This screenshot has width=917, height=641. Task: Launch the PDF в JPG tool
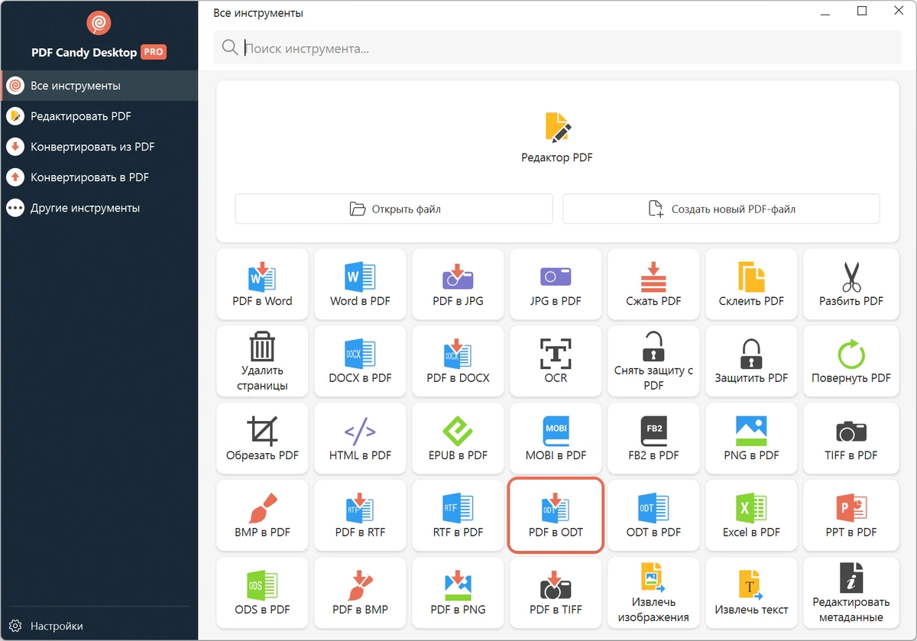point(458,283)
